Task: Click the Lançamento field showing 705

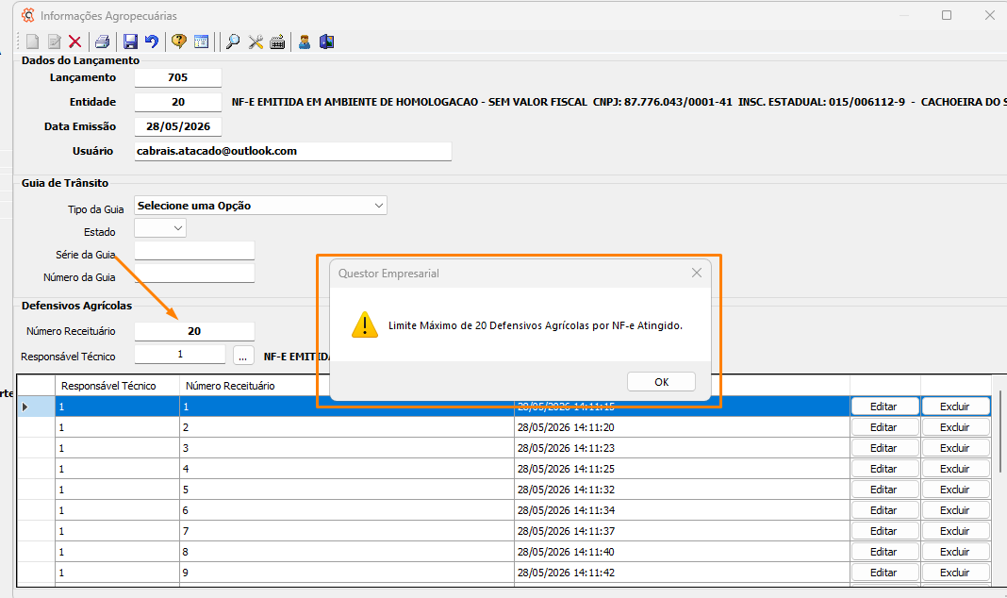Action: [x=178, y=77]
